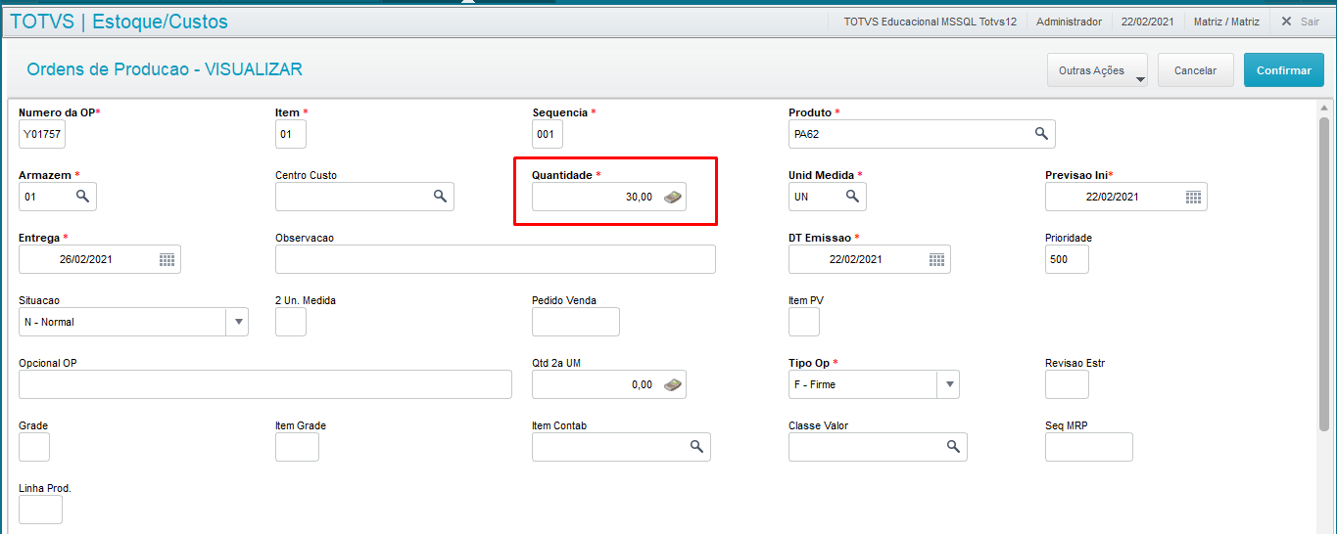The height and width of the screenshot is (534, 1337).
Task: Open the Item Contab lookup magnifier
Action: [696, 447]
